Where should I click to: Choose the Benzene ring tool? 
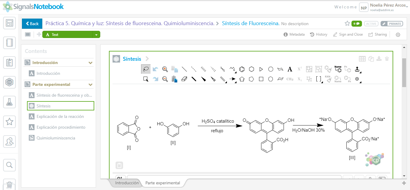pos(242,69)
